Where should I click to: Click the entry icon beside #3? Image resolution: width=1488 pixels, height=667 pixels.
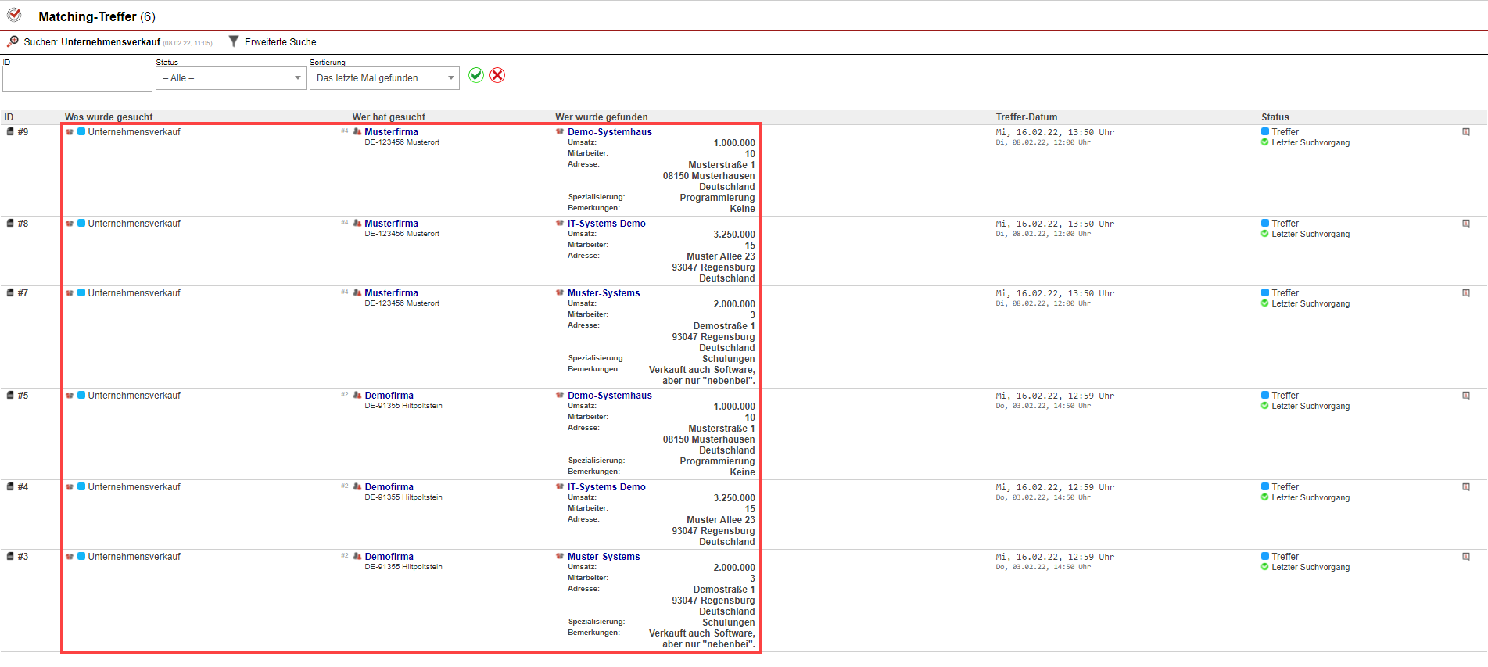(x=10, y=557)
